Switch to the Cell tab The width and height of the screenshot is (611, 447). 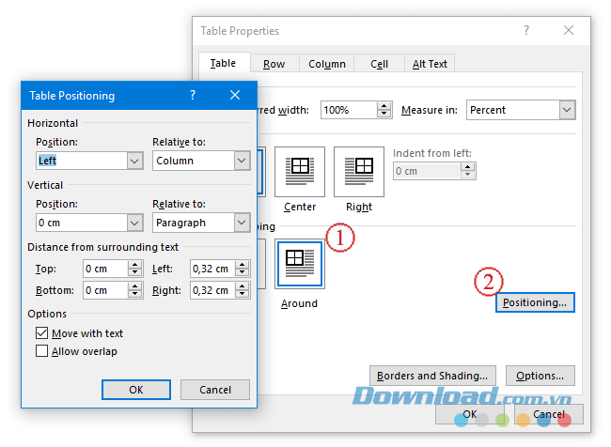point(379,64)
